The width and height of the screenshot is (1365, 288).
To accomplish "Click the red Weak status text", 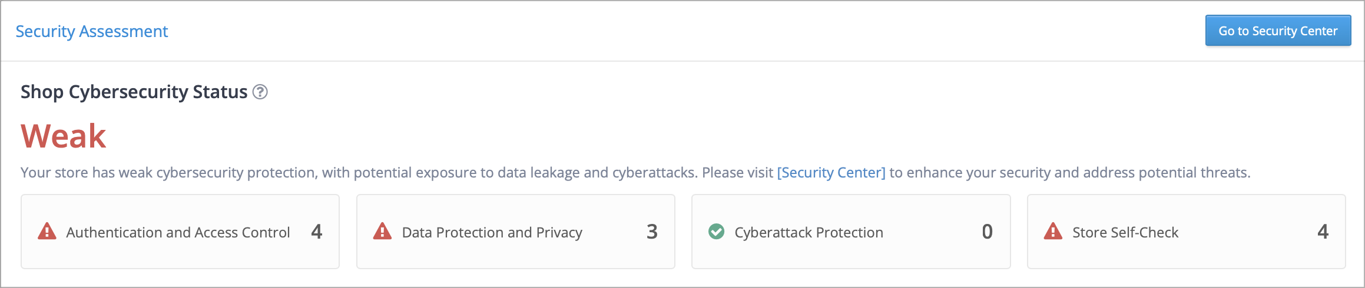I will pyautogui.click(x=64, y=136).
